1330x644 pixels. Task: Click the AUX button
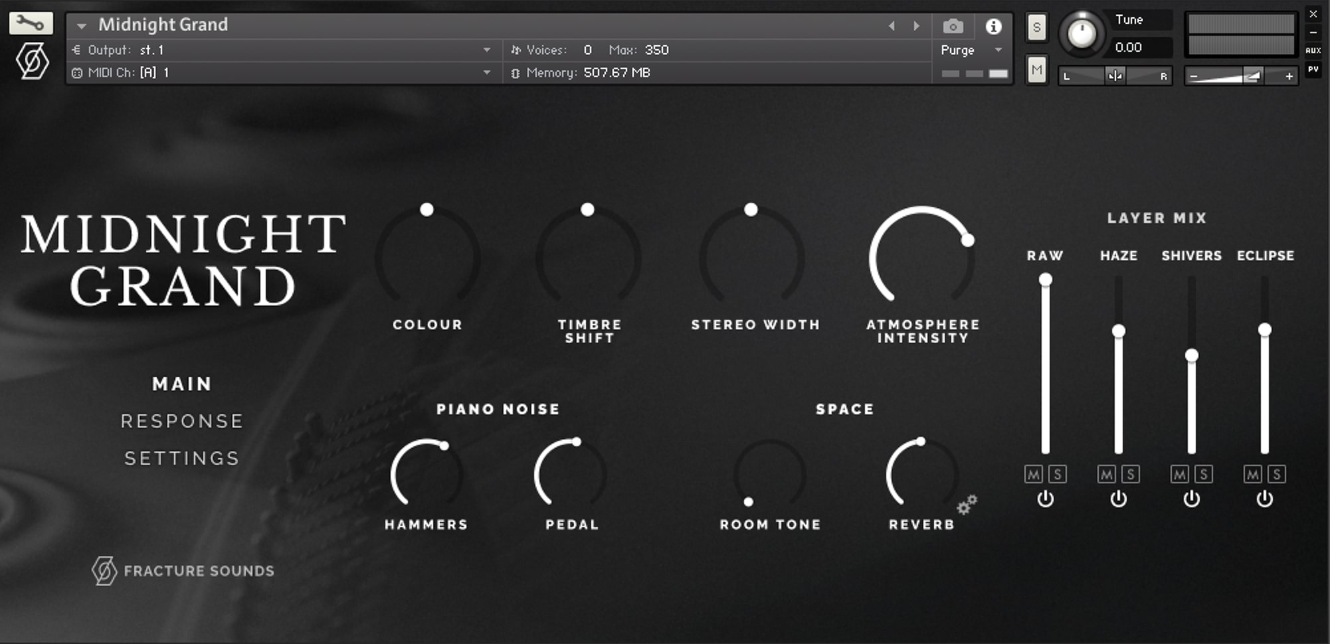[1313, 50]
